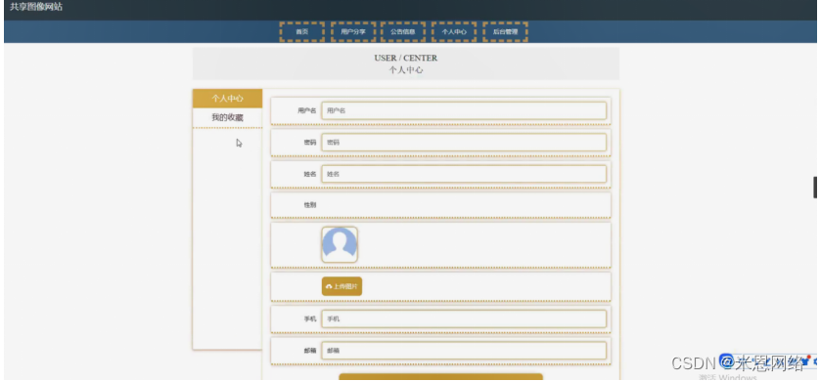Focus the 手机 input field
Screen dimensions: 820x381
(464, 318)
